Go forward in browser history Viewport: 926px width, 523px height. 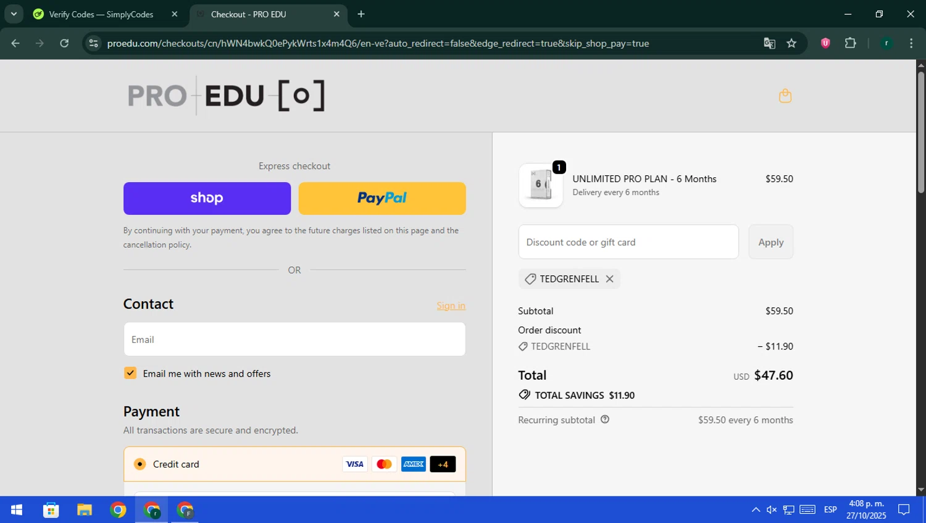pos(40,43)
